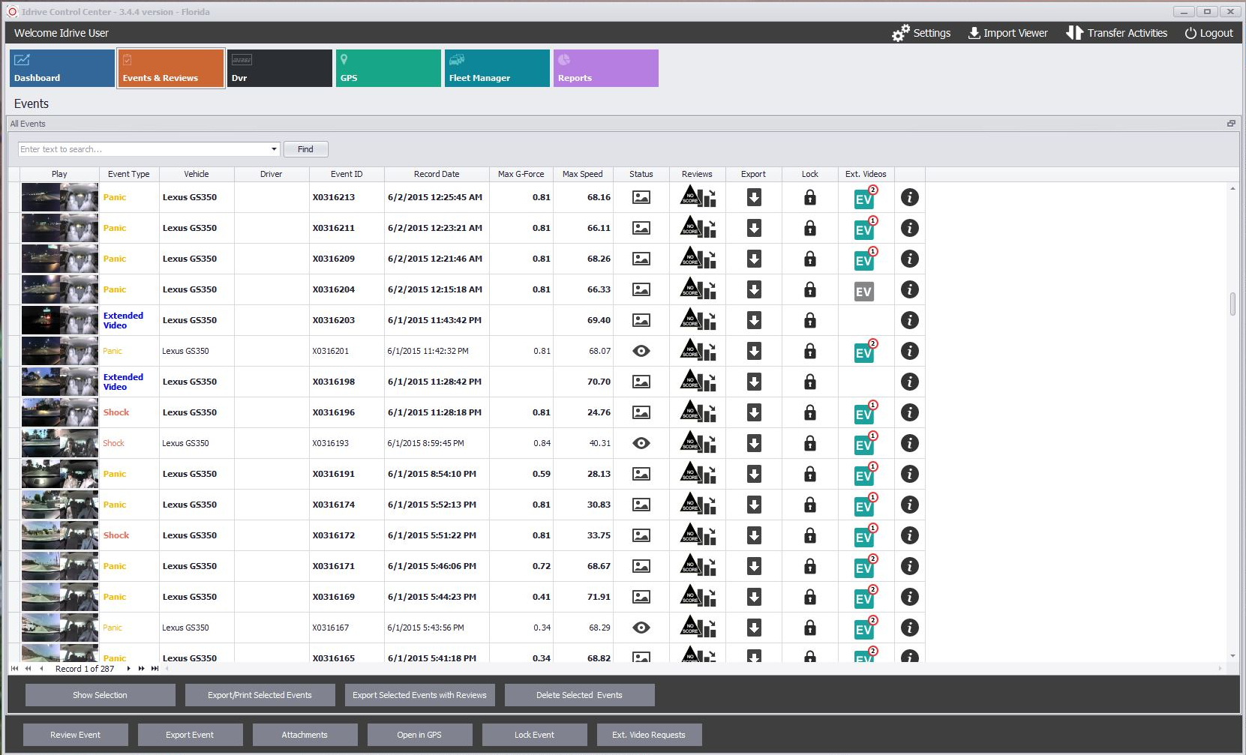Click the Ext. Video Requests button
Viewport: 1246px width, 755px height.
(x=650, y=735)
